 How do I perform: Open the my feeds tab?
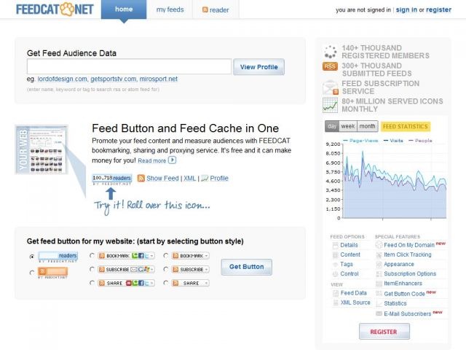[x=170, y=9]
